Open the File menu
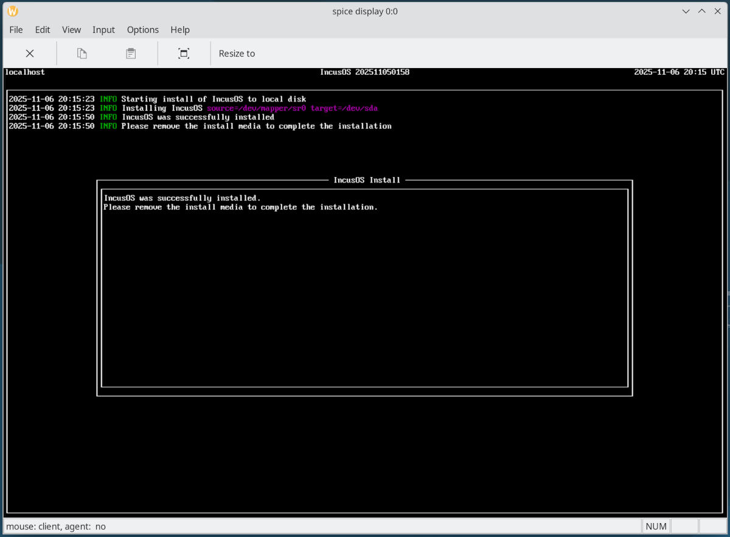 click(x=16, y=29)
